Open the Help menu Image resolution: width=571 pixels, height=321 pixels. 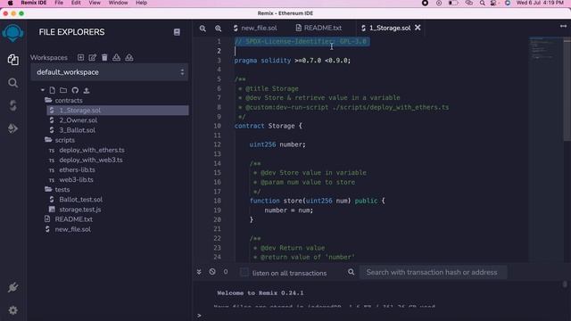point(141,3)
